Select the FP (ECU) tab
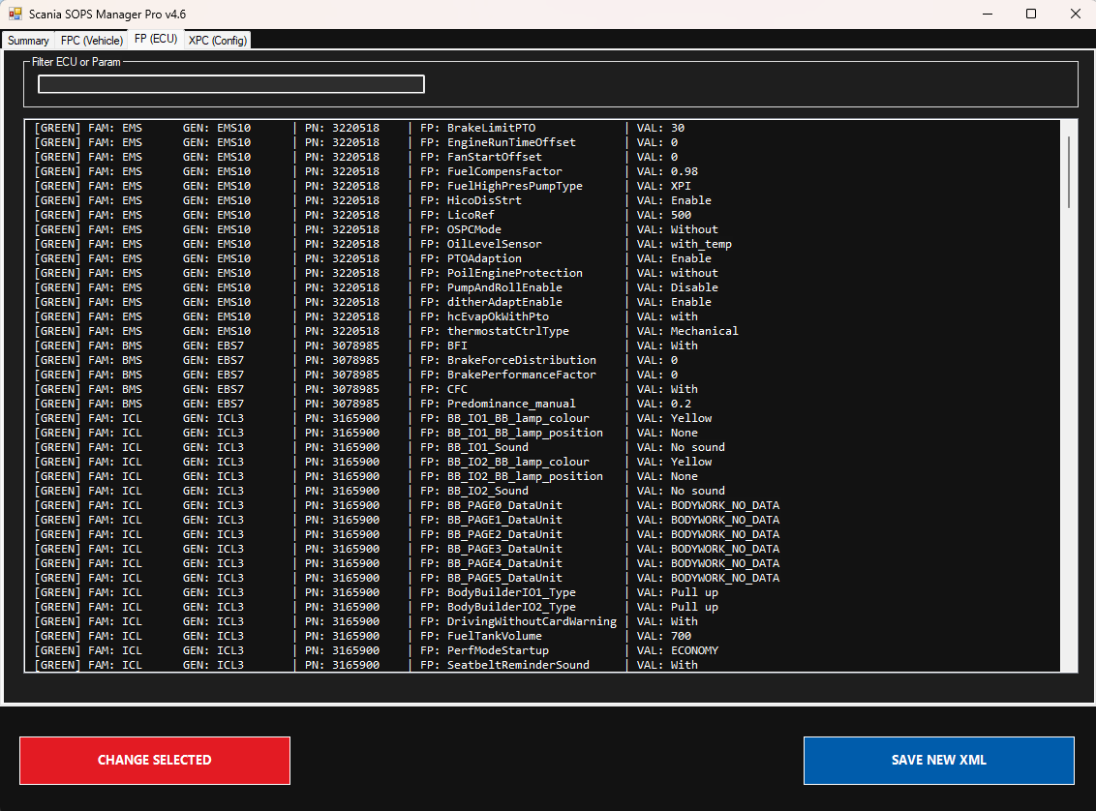This screenshot has width=1096, height=811. click(156, 40)
